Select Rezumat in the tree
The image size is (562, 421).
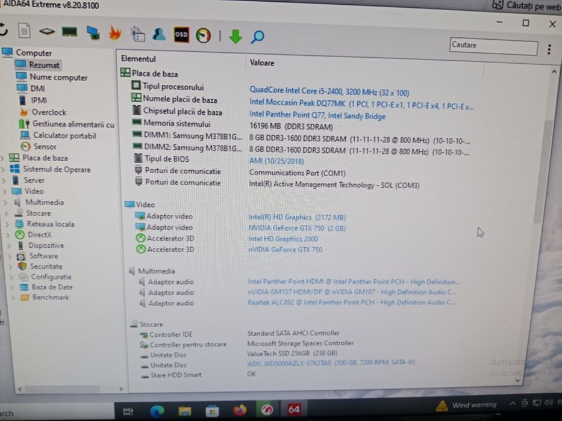pyautogui.click(x=38, y=65)
